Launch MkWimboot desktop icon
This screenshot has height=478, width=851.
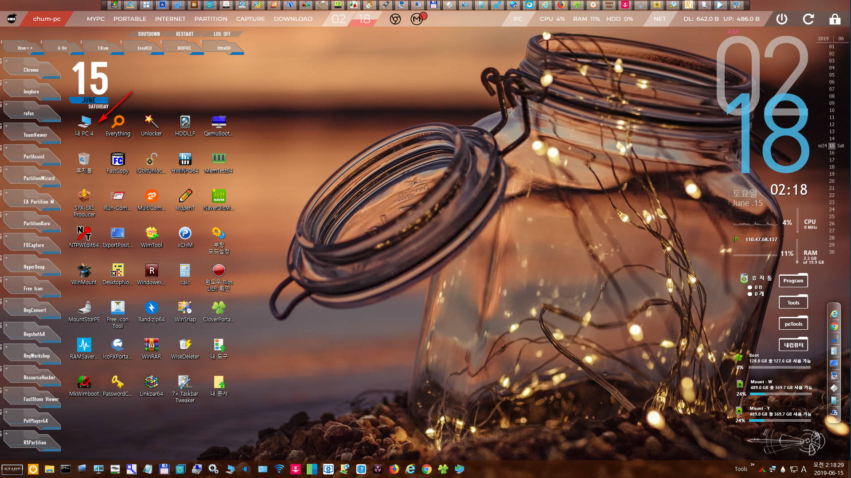click(x=84, y=385)
